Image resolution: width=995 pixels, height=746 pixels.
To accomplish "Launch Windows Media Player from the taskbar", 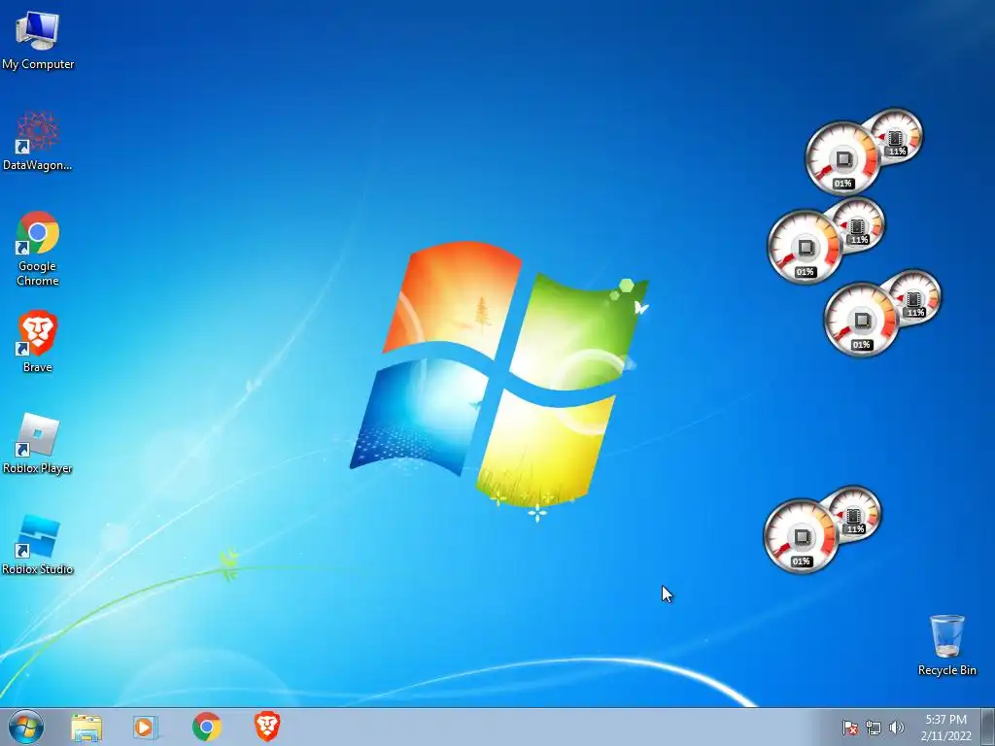I will point(146,727).
